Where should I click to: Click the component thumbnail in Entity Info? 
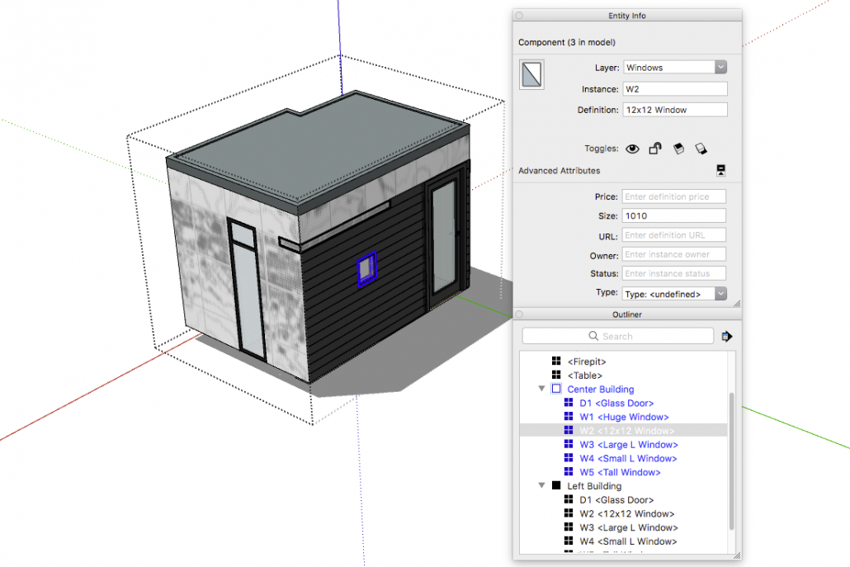point(531,74)
